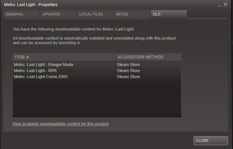Click the active DLC tab
The width and height of the screenshot is (233, 149).
pyautogui.click(x=169, y=14)
